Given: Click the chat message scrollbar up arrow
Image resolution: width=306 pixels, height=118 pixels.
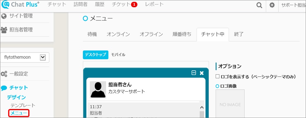Looking at the screenshot, I should (202, 107).
